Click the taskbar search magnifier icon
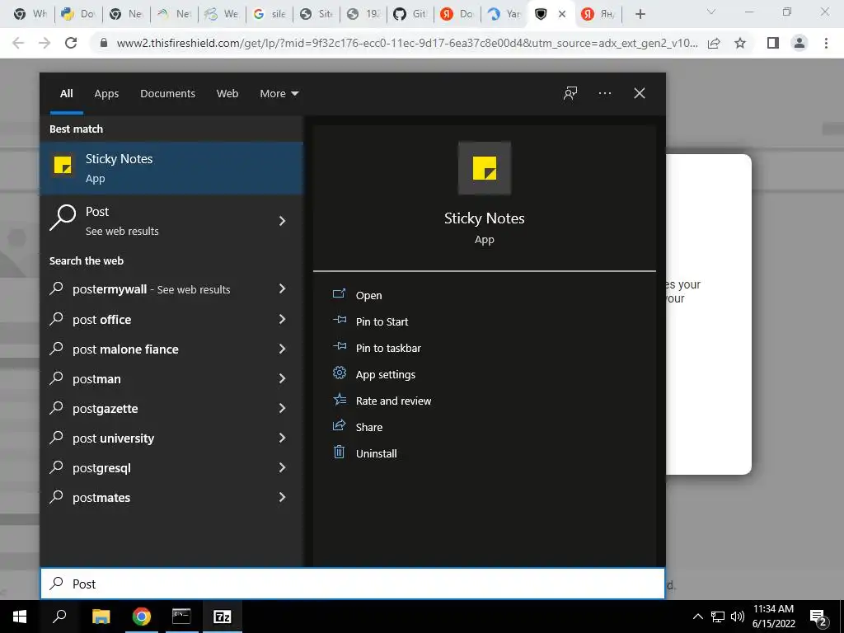Image resolution: width=844 pixels, height=633 pixels. click(x=59, y=617)
